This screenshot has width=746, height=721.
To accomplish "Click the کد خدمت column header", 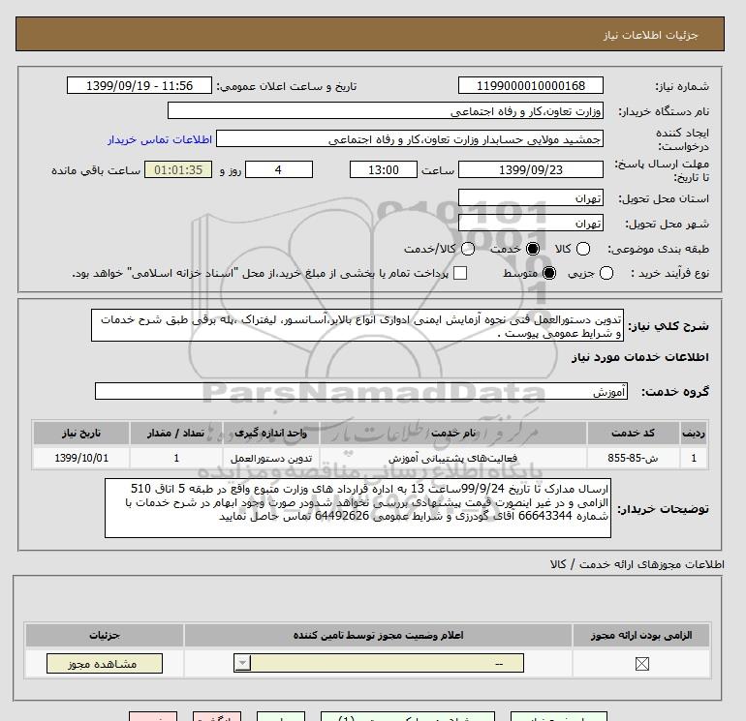I will 634,433.
